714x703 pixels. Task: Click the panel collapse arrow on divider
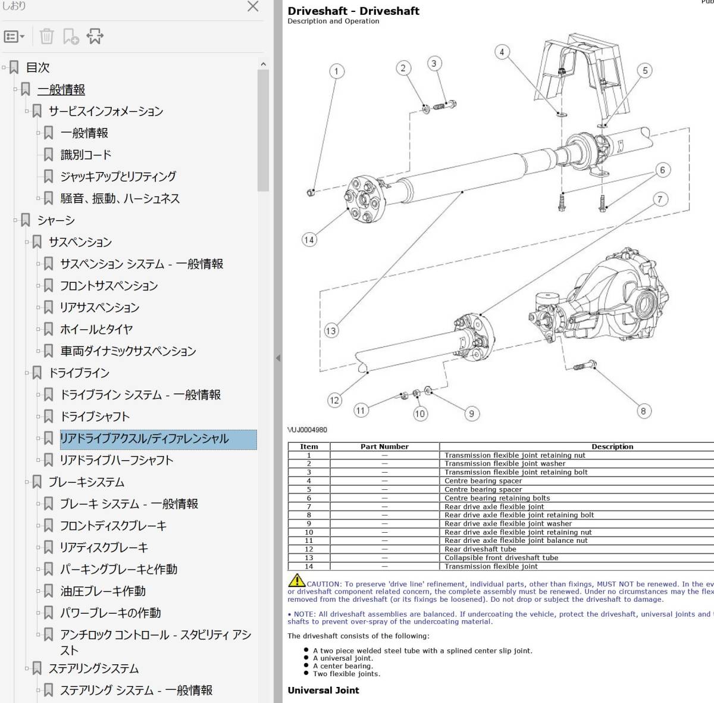pos(278,358)
